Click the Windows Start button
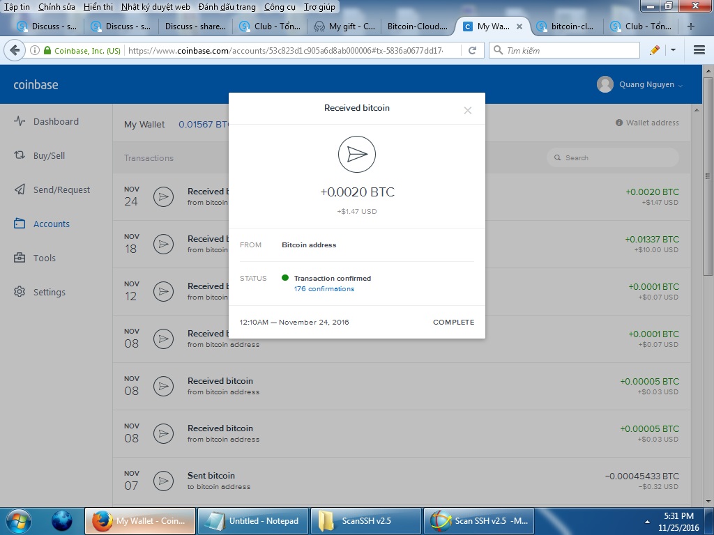 tap(17, 521)
